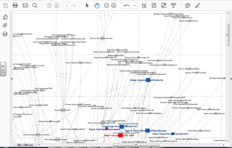Go to next page arrow
Image resolution: width=232 pixels, height=148 pixels.
56,5
